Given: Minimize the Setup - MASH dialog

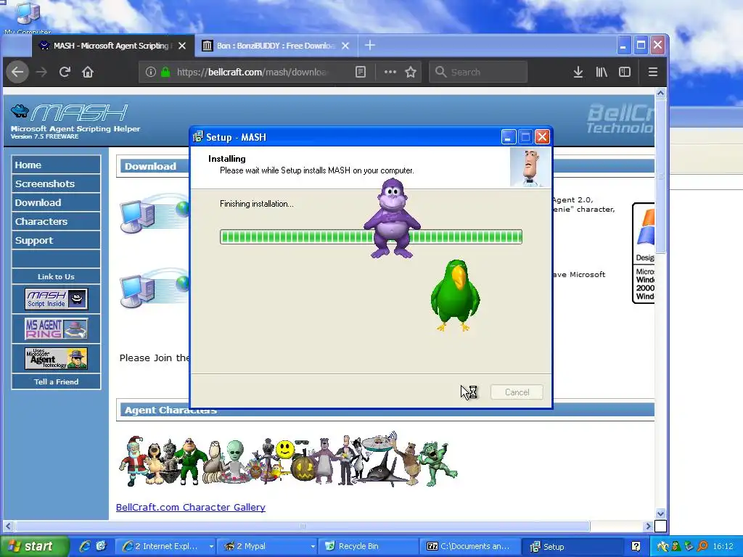Looking at the screenshot, I should (509, 137).
